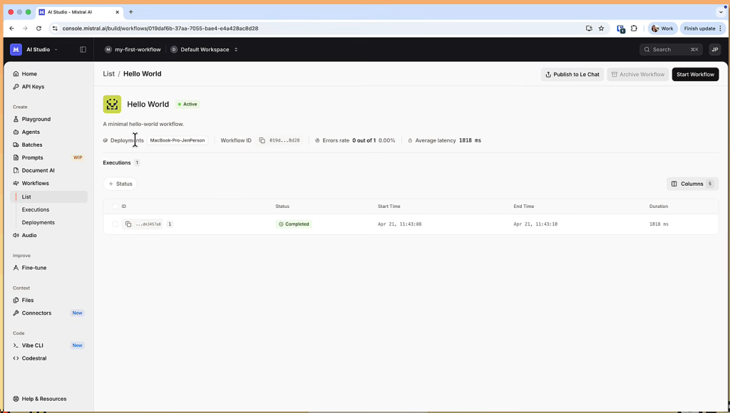Open Executions in the Workflows submenu

pyautogui.click(x=36, y=209)
